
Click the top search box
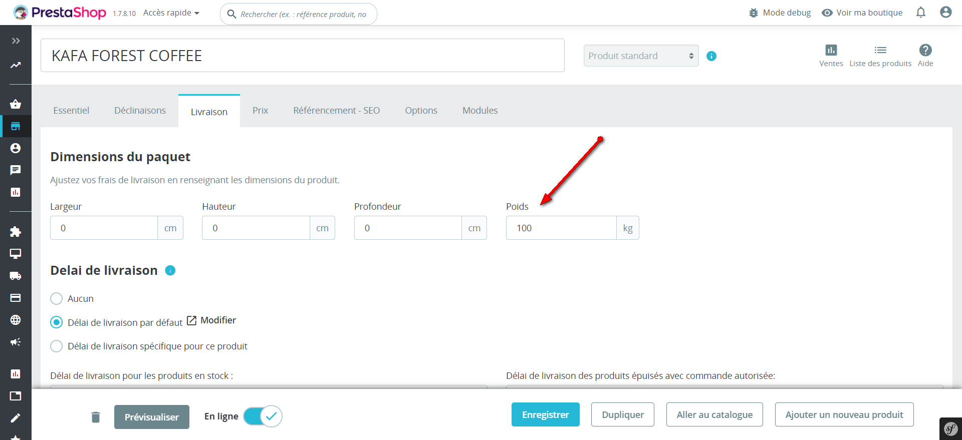[299, 14]
